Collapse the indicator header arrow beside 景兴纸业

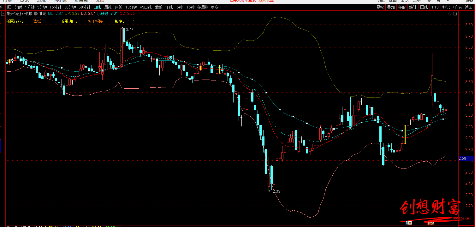pos(3,14)
